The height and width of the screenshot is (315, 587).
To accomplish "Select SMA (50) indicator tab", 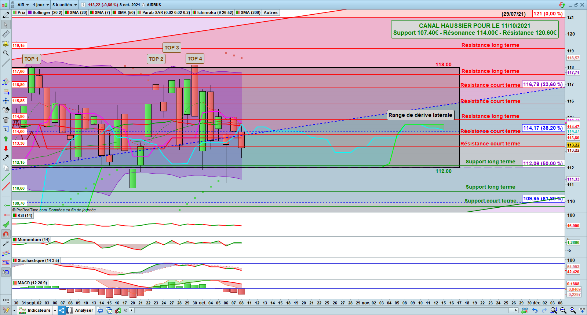I will pyautogui.click(x=124, y=12).
